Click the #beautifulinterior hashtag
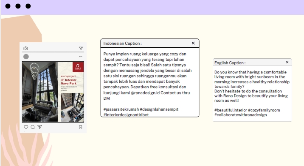The image size is (304, 166). coord(231,110)
